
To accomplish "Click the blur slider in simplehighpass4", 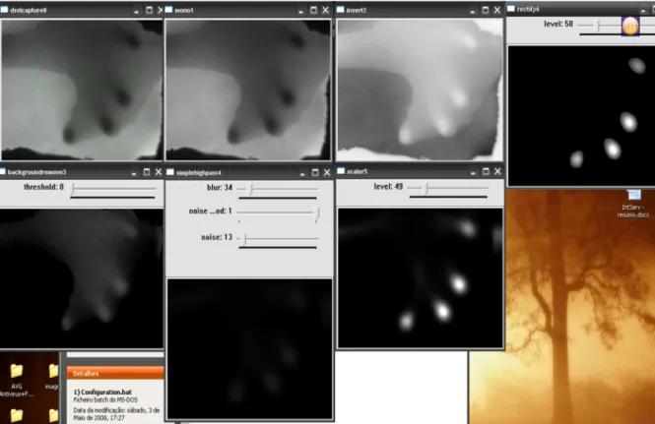I will click(278, 189).
